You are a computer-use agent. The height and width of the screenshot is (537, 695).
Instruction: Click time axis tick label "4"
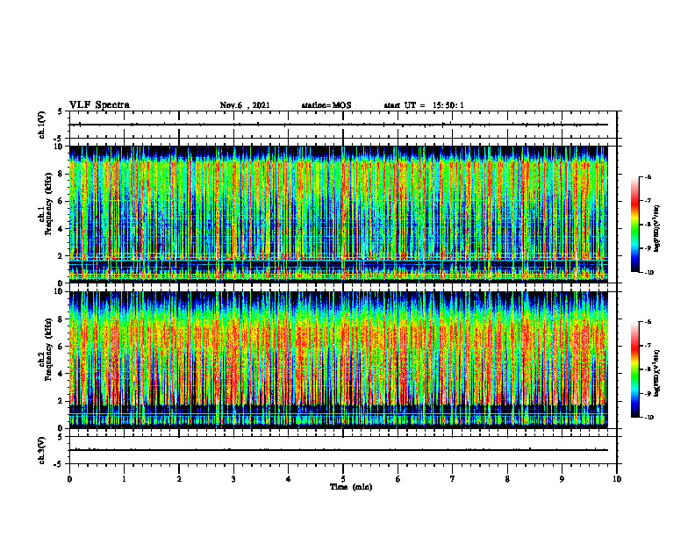click(289, 479)
